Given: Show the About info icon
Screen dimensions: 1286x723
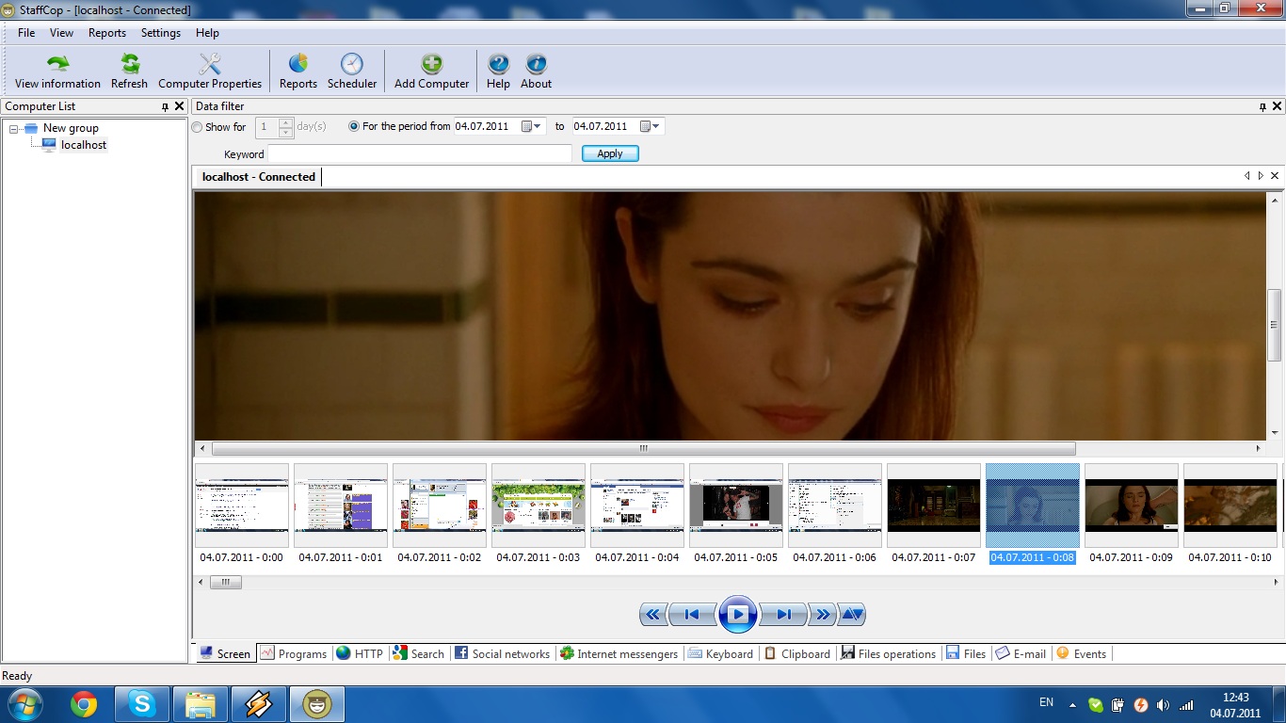Looking at the screenshot, I should click(x=536, y=72).
